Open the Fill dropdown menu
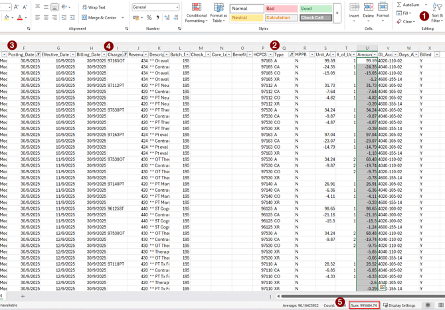The width and height of the screenshot is (445, 310). pyautogui.click(x=404, y=13)
